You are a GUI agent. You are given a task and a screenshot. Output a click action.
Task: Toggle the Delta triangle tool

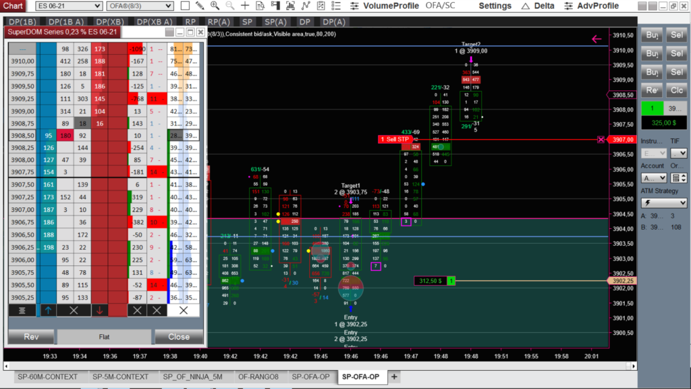(x=538, y=5)
